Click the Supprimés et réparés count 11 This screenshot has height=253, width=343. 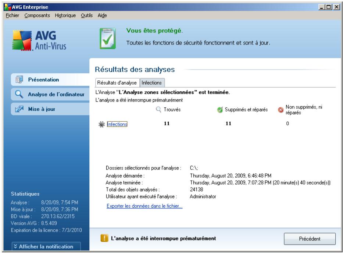coord(228,124)
